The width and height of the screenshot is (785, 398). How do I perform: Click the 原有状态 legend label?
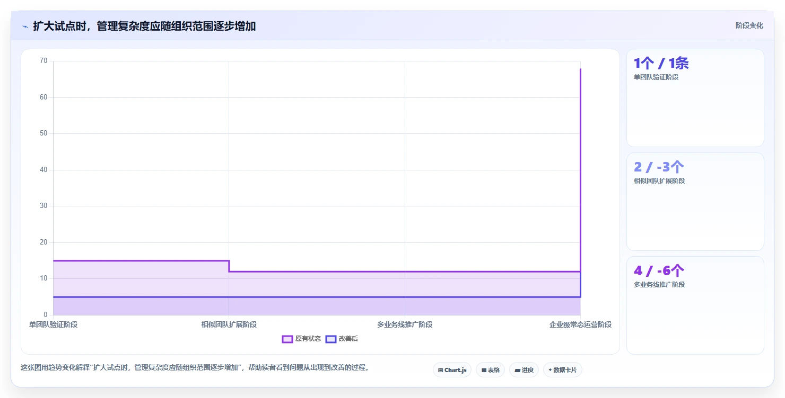point(308,339)
